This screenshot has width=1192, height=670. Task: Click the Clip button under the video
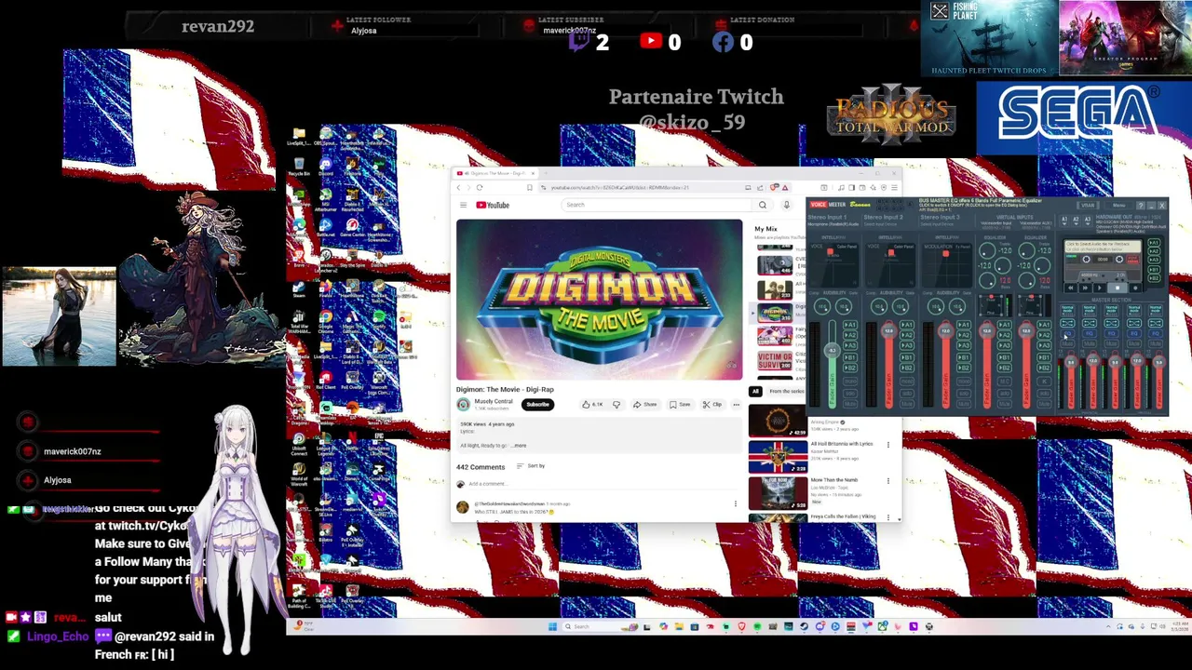(712, 405)
